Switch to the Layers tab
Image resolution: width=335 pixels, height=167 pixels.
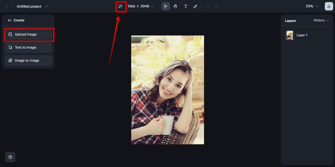point(290,21)
